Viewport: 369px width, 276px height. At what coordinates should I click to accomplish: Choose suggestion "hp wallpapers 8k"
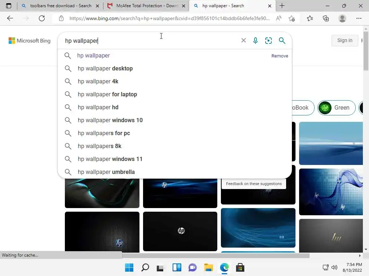tap(175, 146)
